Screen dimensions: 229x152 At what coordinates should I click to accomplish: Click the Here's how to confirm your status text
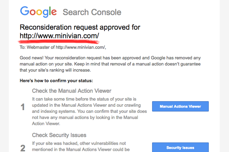tap(56, 81)
